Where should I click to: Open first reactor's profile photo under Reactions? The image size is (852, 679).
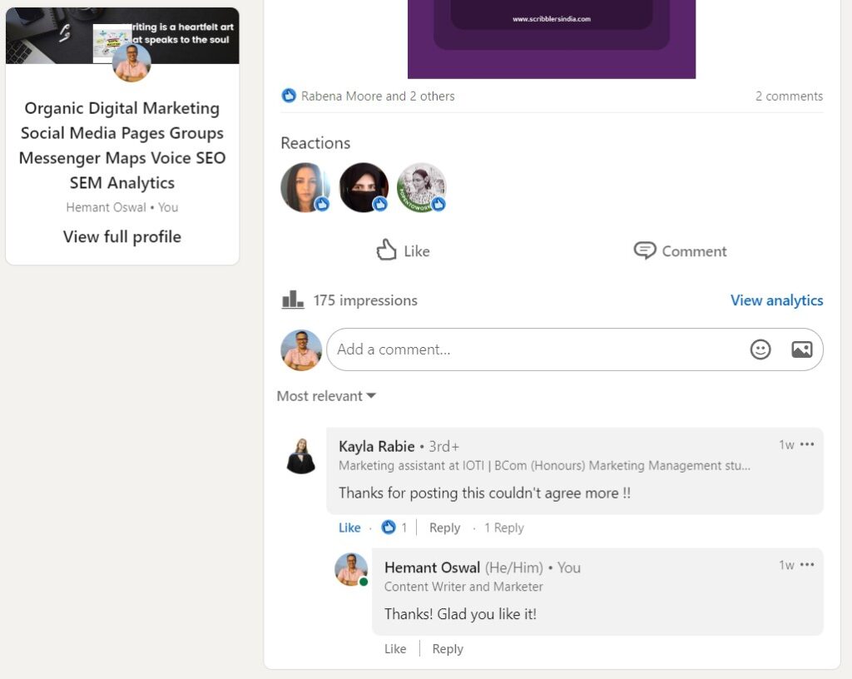[303, 186]
